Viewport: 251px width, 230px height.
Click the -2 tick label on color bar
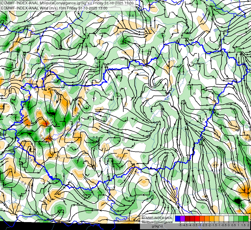click(209, 225)
